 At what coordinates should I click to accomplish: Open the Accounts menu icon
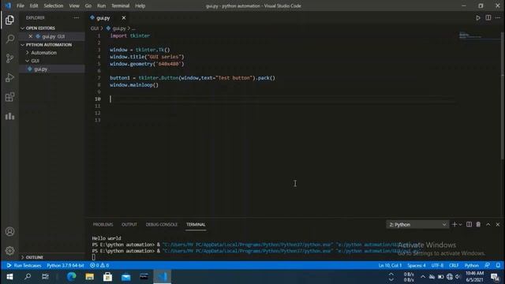(9, 231)
